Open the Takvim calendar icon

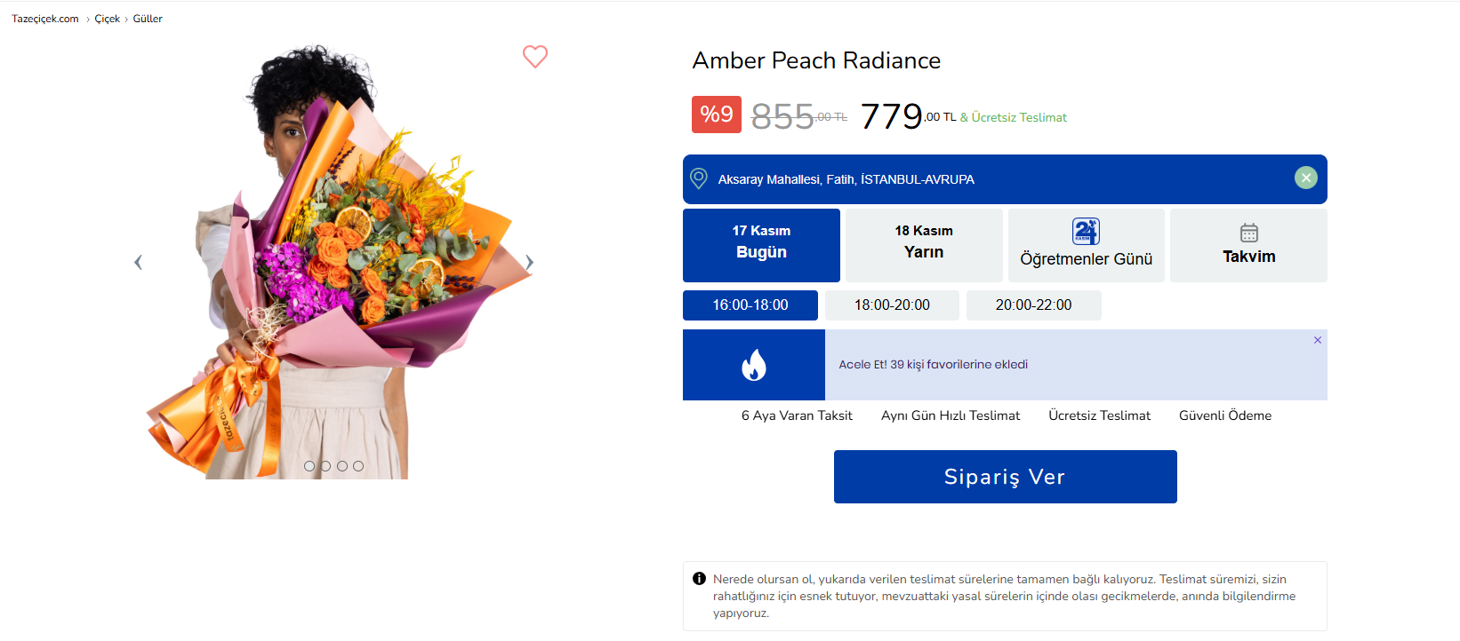(x=1248, y=233)
